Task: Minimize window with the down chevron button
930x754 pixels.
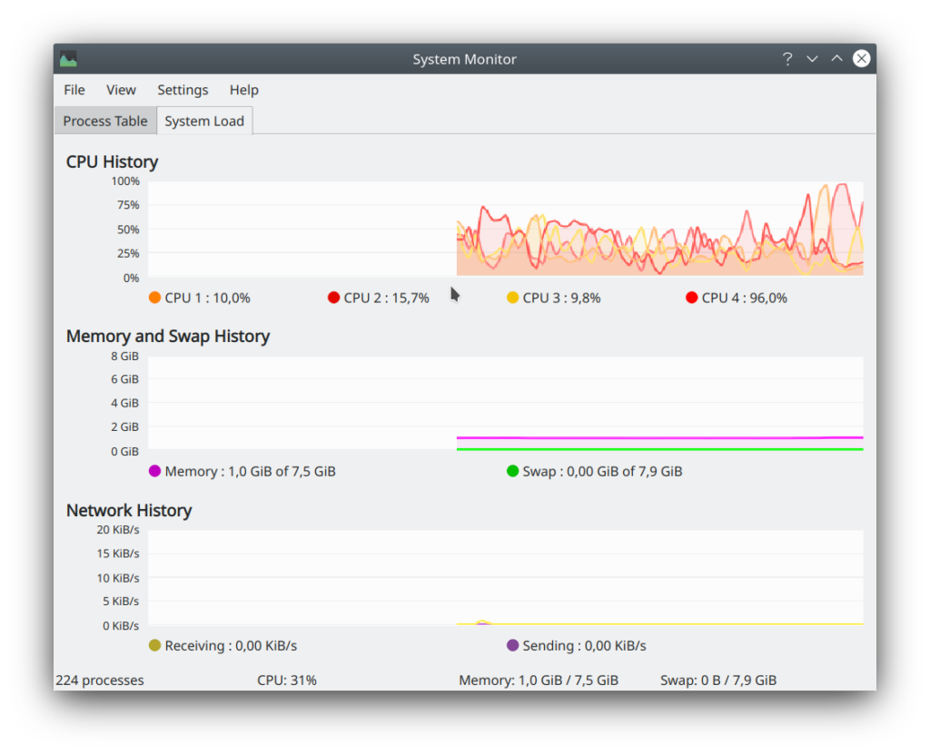Action: click(812, 59)
